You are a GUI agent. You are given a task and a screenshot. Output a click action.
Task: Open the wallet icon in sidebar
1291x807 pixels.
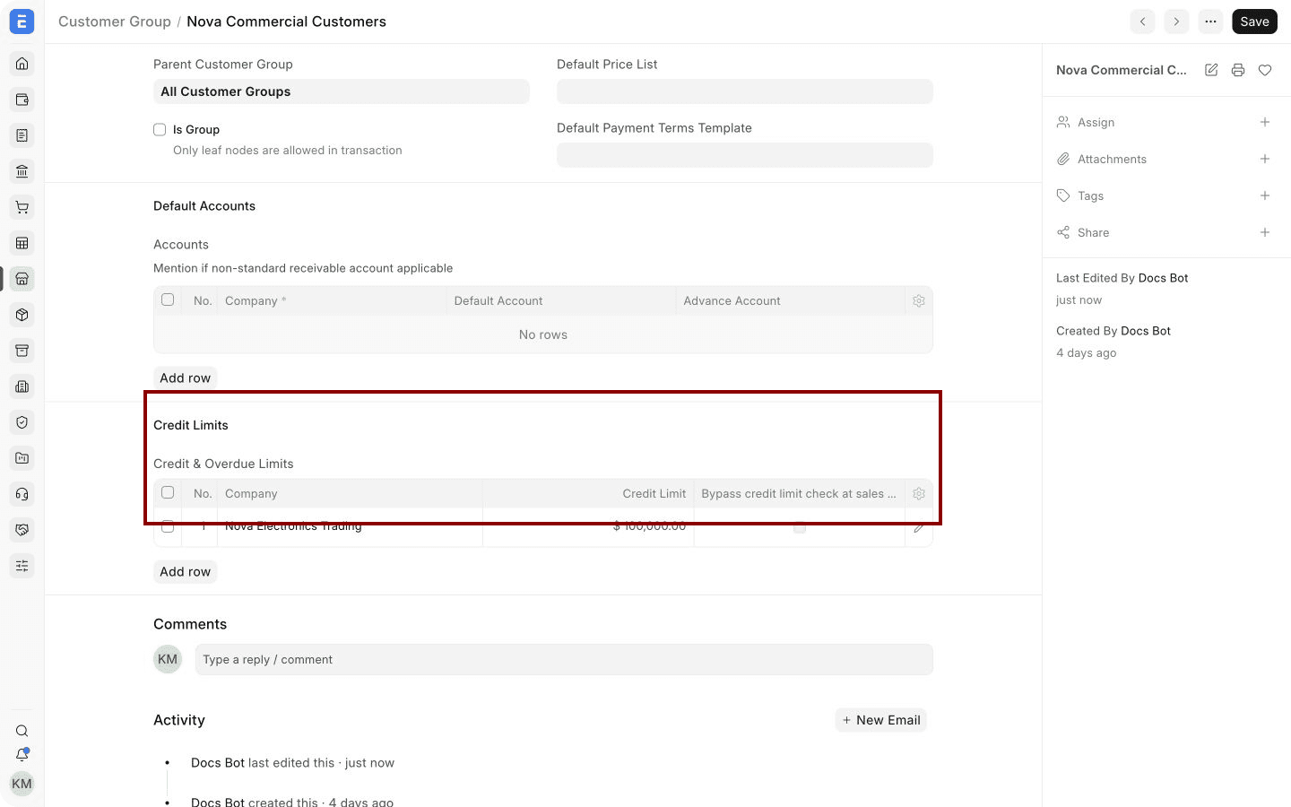click(22, 100)
